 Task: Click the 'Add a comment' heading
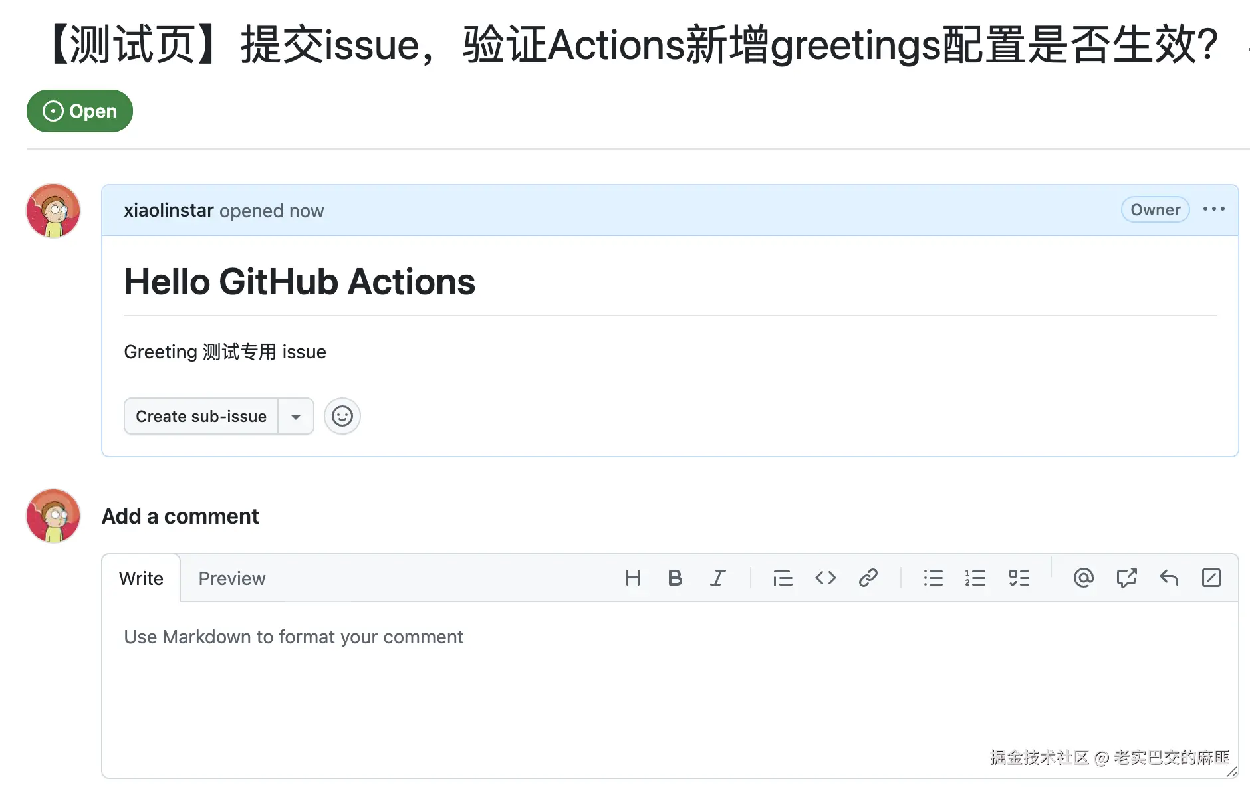(180, 516)
